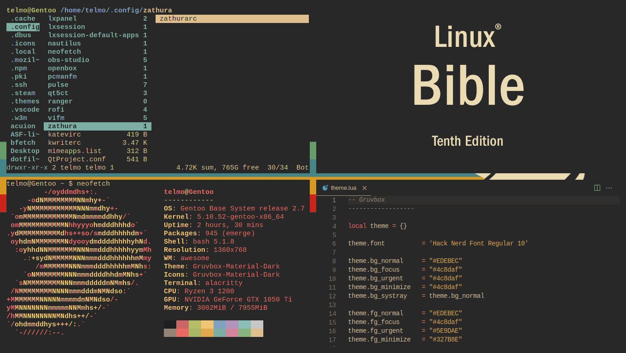Open the ranger folder in vifm
The width and height of the screenshot is (626, 353).
pos(60,101)
